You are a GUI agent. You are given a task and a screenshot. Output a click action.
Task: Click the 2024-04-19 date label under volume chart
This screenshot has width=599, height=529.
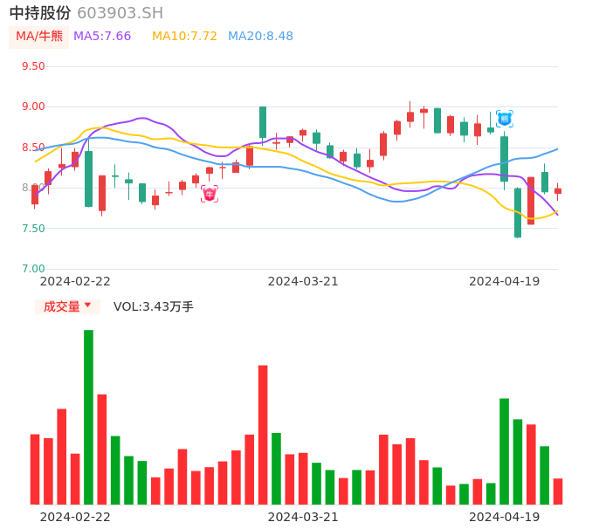pos(505,517)
